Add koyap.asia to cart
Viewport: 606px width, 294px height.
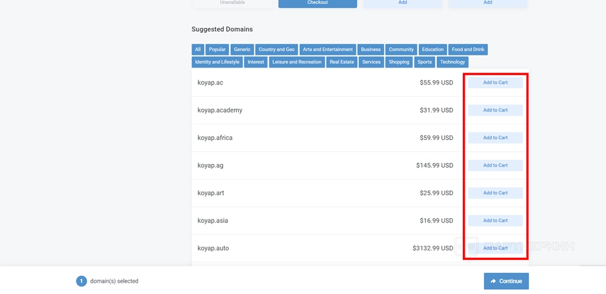(x=495, y=221)
